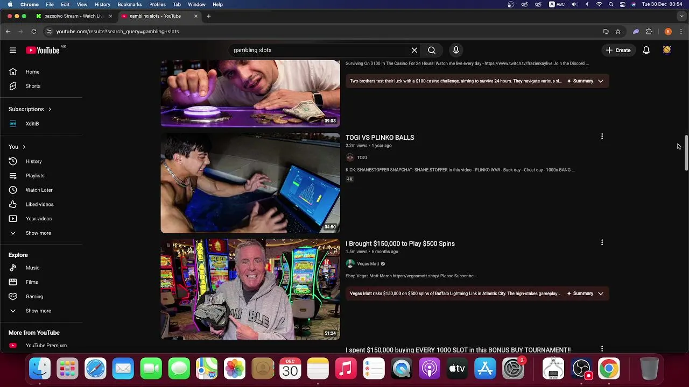Open the Wi-Fi menu bar icon
This screenshot has width=689, height=387.
pos(599,4)
